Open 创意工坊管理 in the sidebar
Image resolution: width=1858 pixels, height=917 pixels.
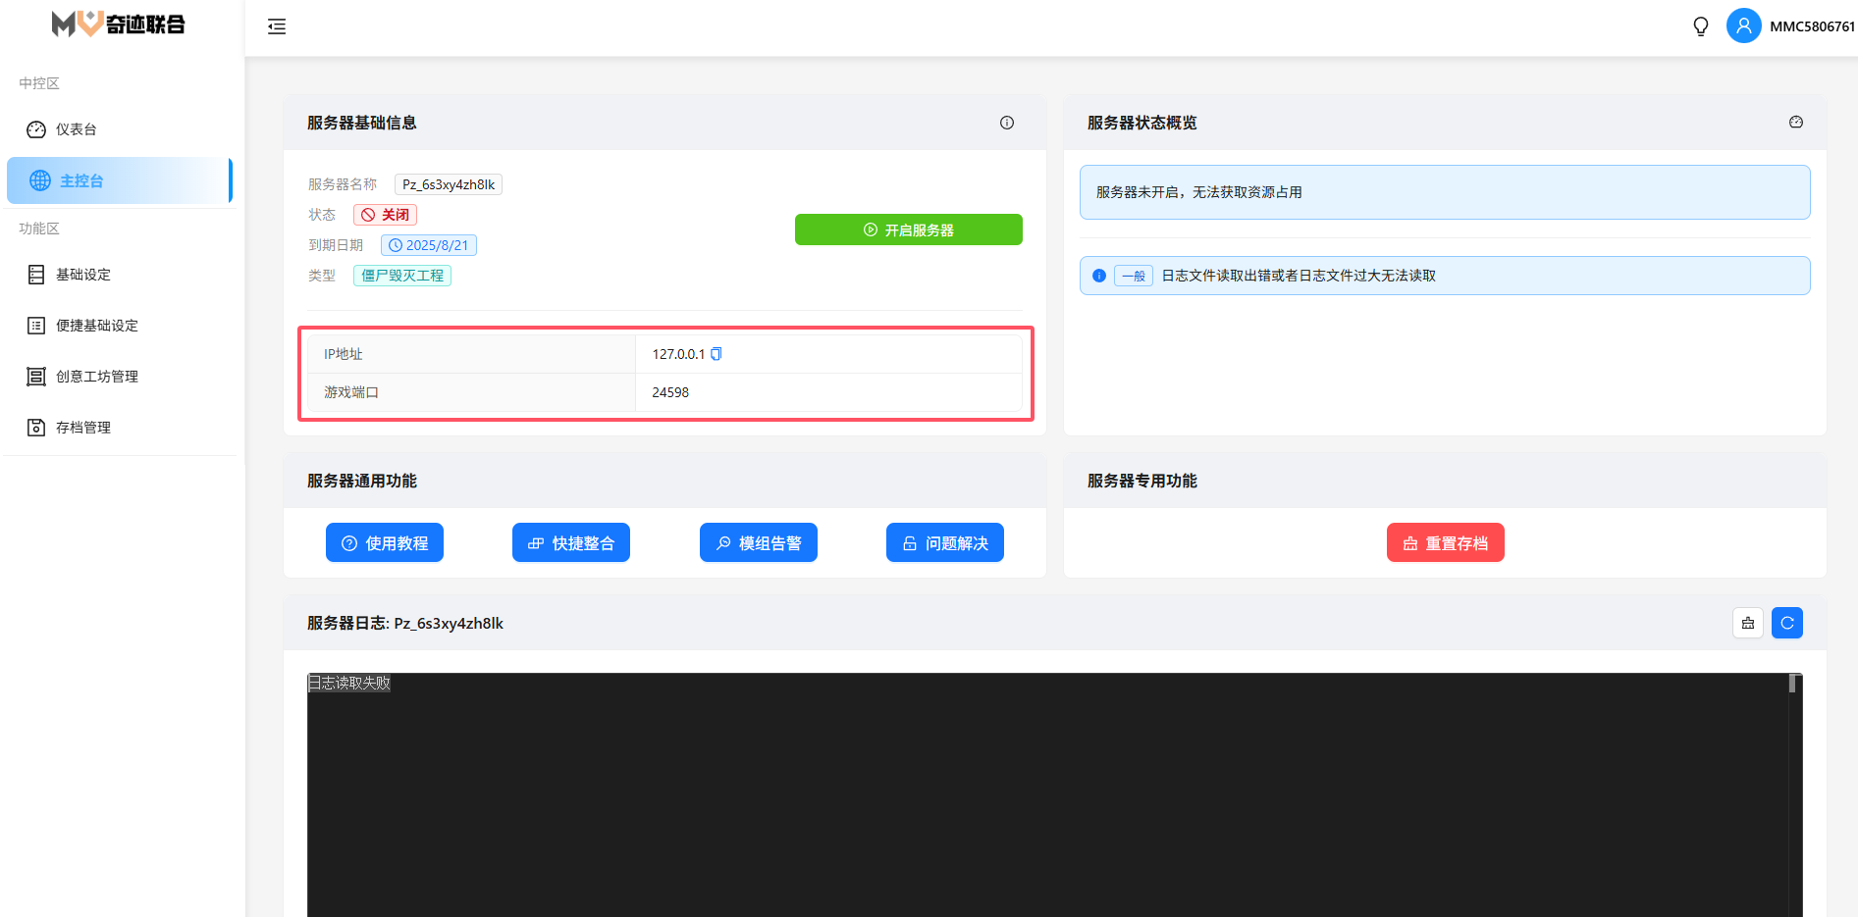coord(96,377)
